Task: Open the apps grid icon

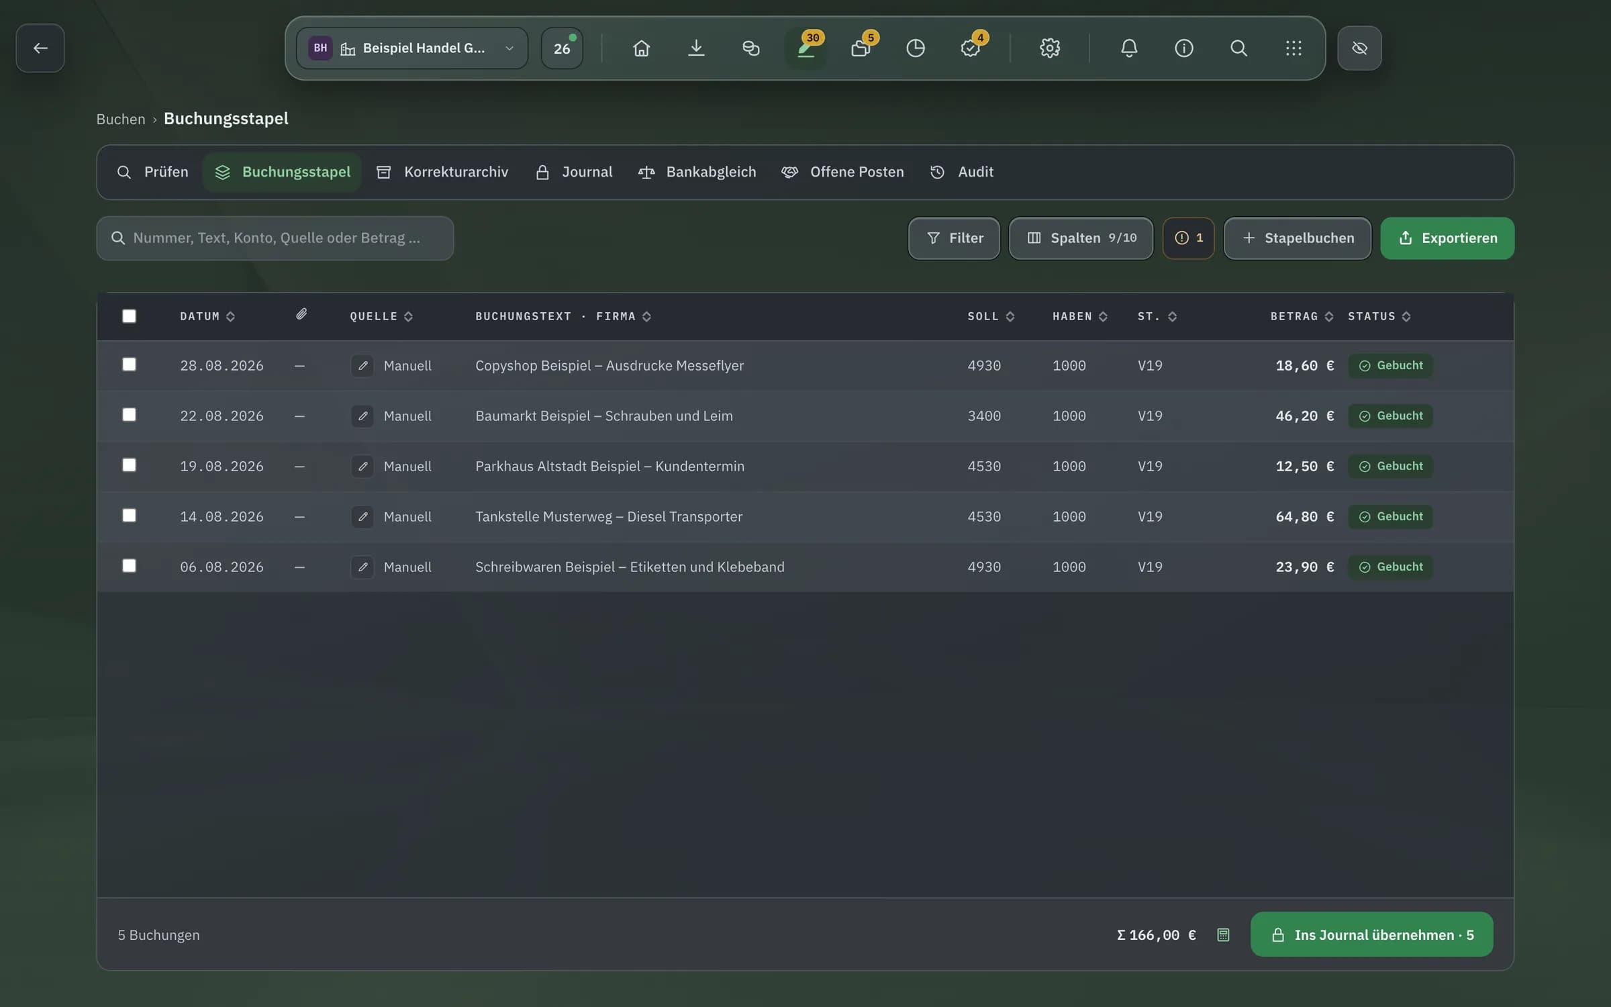Action: tap(1293, 48)
